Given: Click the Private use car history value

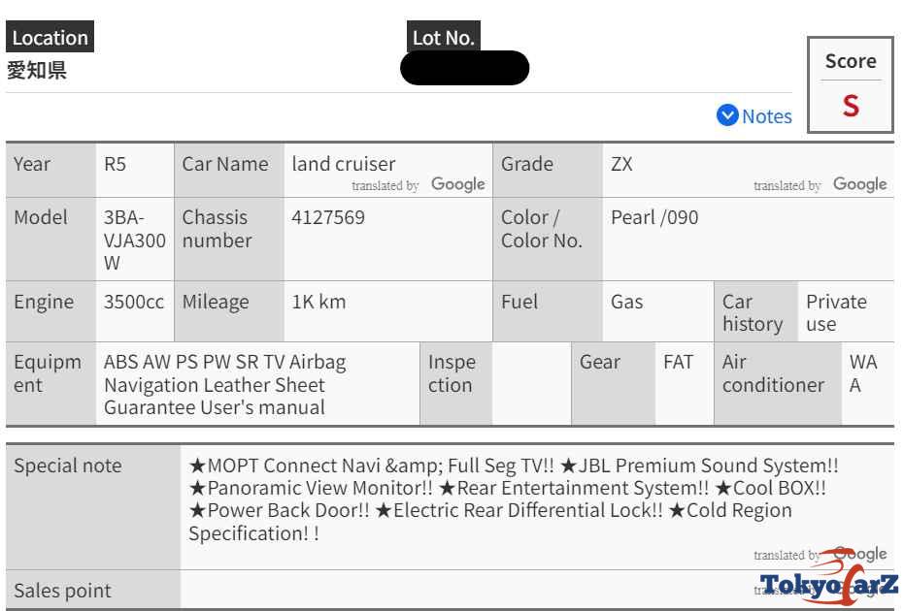Looking at the screenshot, I should click(x=835, y=312).
